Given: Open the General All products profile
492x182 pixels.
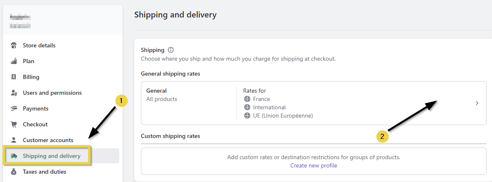Looking at the screenshot, I should coord(162,95).
